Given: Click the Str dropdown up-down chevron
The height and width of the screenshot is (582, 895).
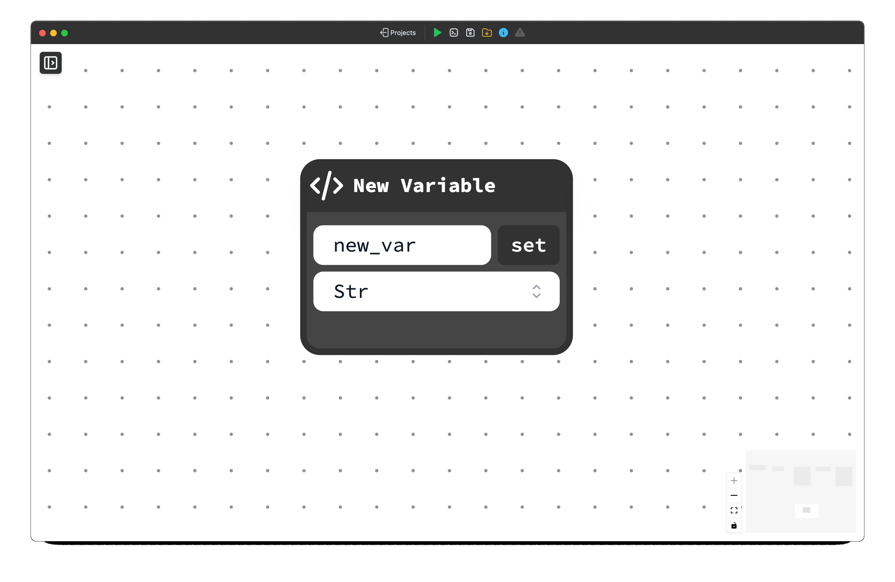Looking at the screenshot, I should coord(536,291).
